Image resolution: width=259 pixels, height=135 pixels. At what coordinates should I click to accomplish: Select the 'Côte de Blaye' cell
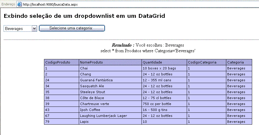[110, 98]
